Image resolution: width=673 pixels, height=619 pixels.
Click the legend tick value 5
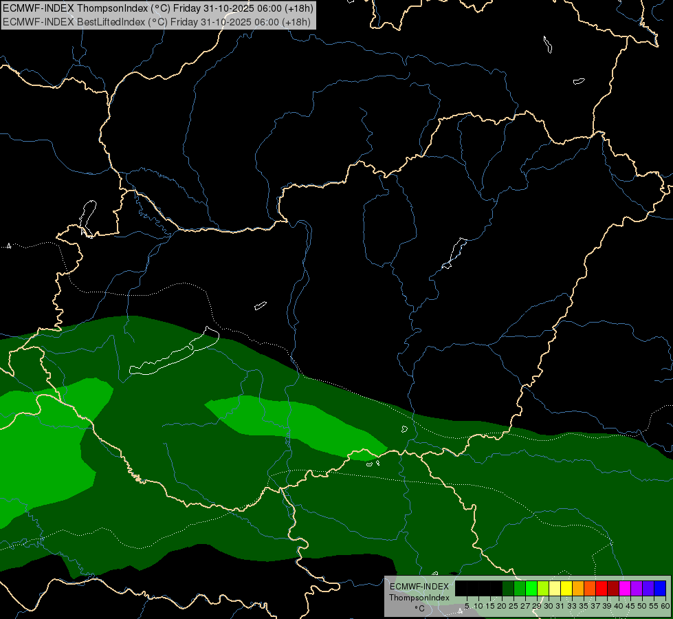tap(467, 606)
